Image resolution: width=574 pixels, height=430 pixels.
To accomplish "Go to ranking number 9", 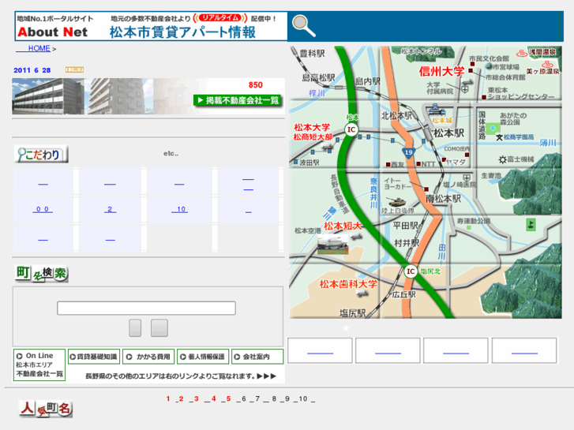I will pos(286,399).
